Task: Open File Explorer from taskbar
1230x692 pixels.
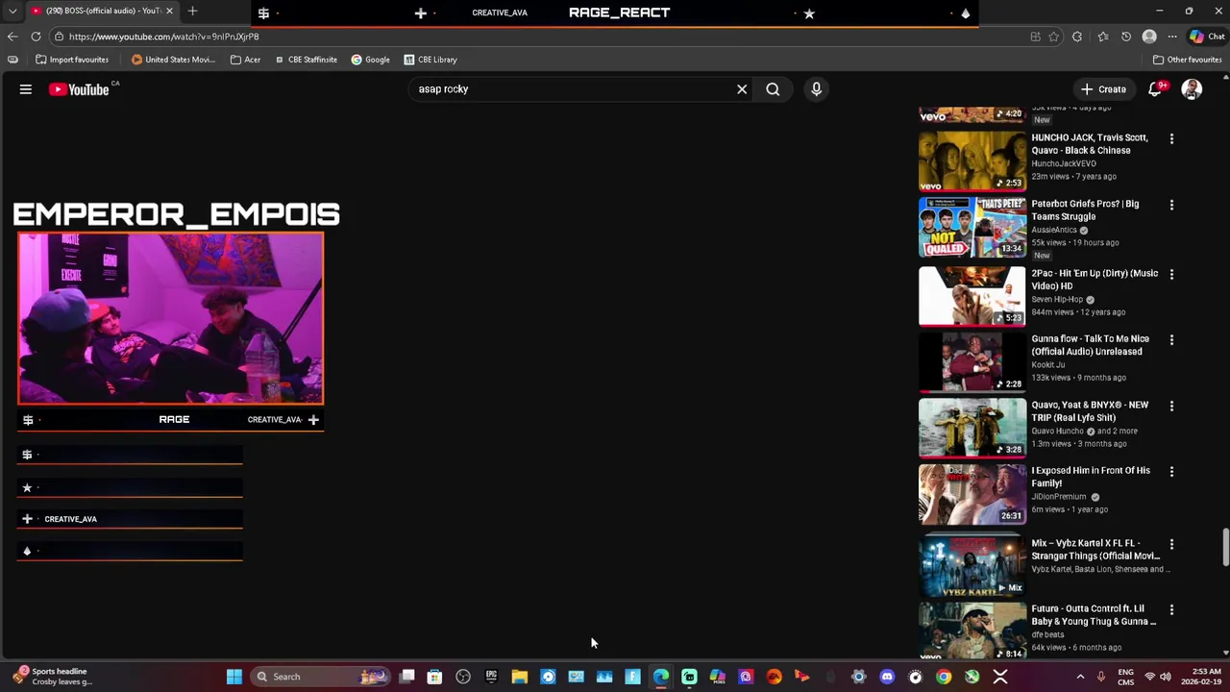Action: (x=519, y=677)
